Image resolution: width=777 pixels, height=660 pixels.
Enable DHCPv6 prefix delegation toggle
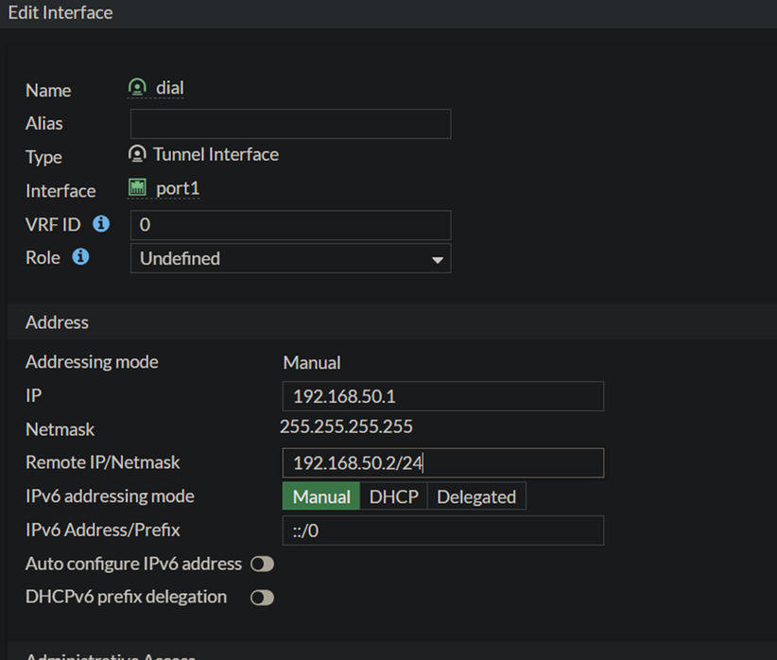[262, 598]
